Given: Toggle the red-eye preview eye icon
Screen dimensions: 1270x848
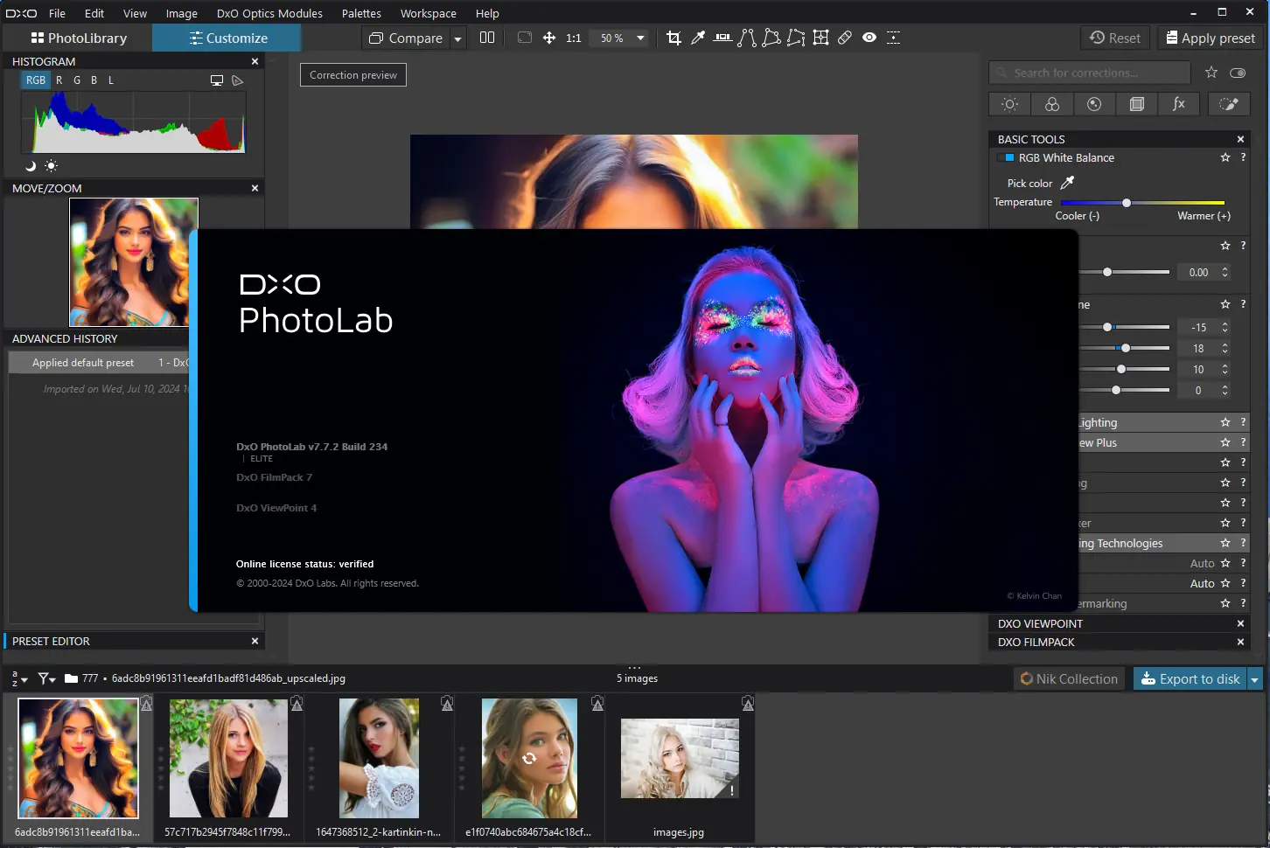Looking at the screenshot, I should click(869, 38).
